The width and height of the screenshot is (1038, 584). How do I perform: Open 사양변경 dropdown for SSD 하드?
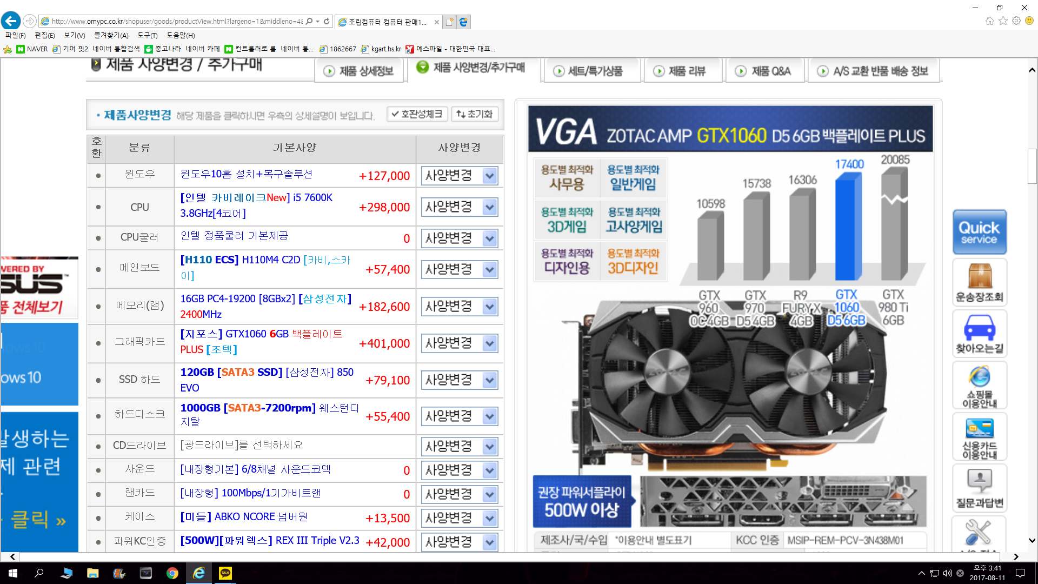459,380
